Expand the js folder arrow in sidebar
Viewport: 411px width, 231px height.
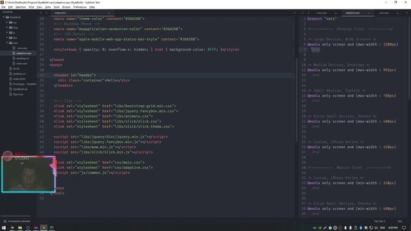tap(7, 33)
